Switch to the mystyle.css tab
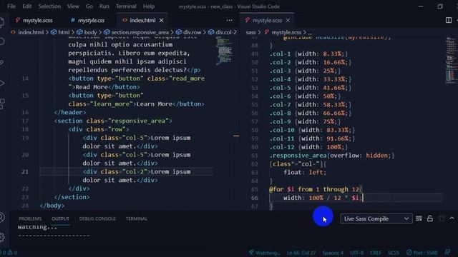Image resolution: width=458 pixels, height=257 pixels. (x=87, y=20)
